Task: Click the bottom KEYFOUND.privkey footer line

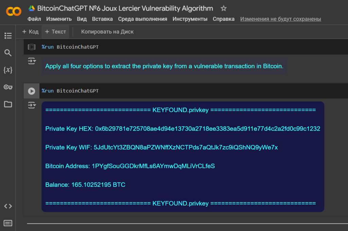Action: (x=180, y=203)
